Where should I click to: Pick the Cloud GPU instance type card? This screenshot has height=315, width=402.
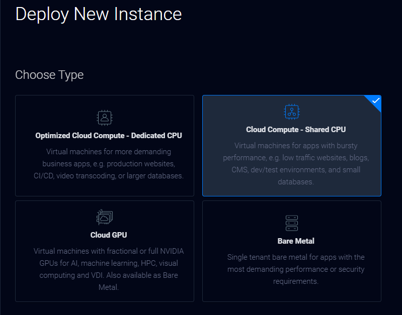(x=105, y=251)
